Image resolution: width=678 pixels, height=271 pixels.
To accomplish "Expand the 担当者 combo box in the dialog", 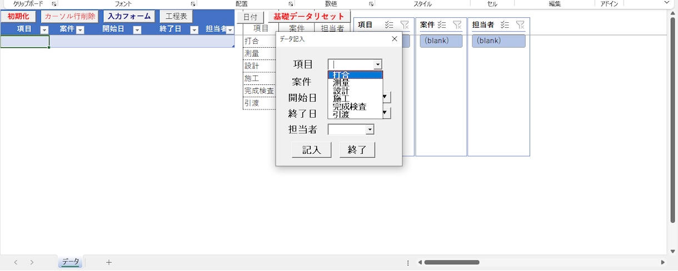I will click(x=370, y=129).
